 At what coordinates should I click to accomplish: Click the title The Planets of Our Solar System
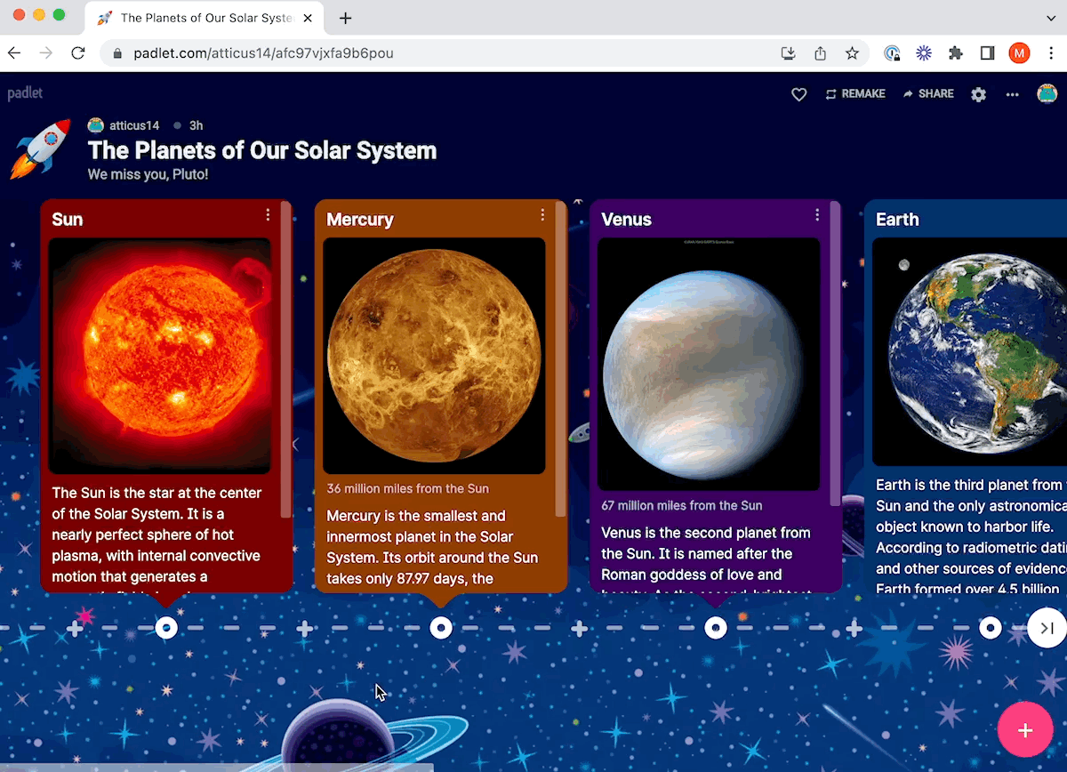tap(262, 149)
